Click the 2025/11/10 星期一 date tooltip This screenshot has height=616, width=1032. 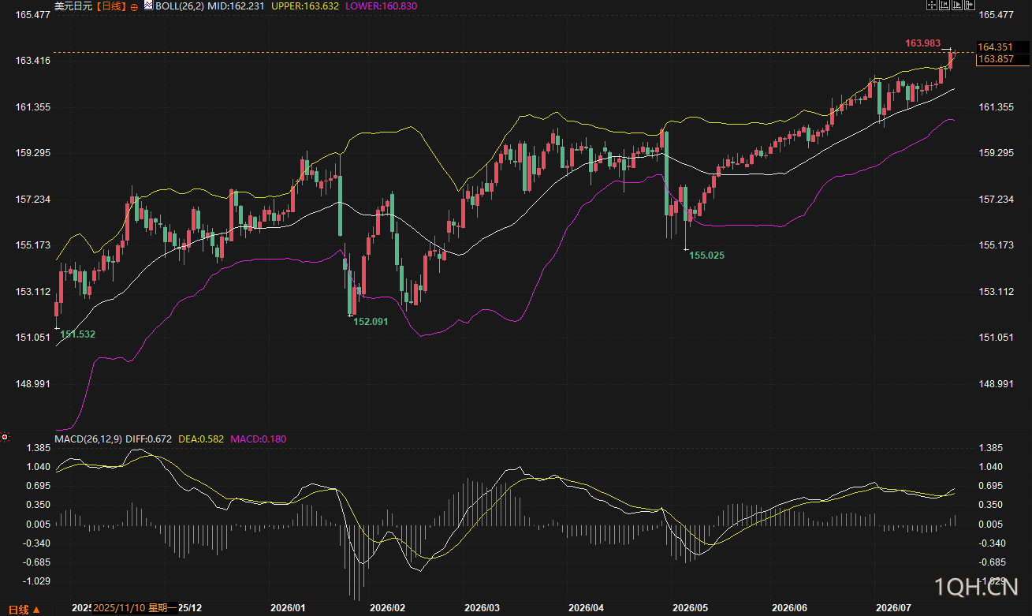click(133, 608)
